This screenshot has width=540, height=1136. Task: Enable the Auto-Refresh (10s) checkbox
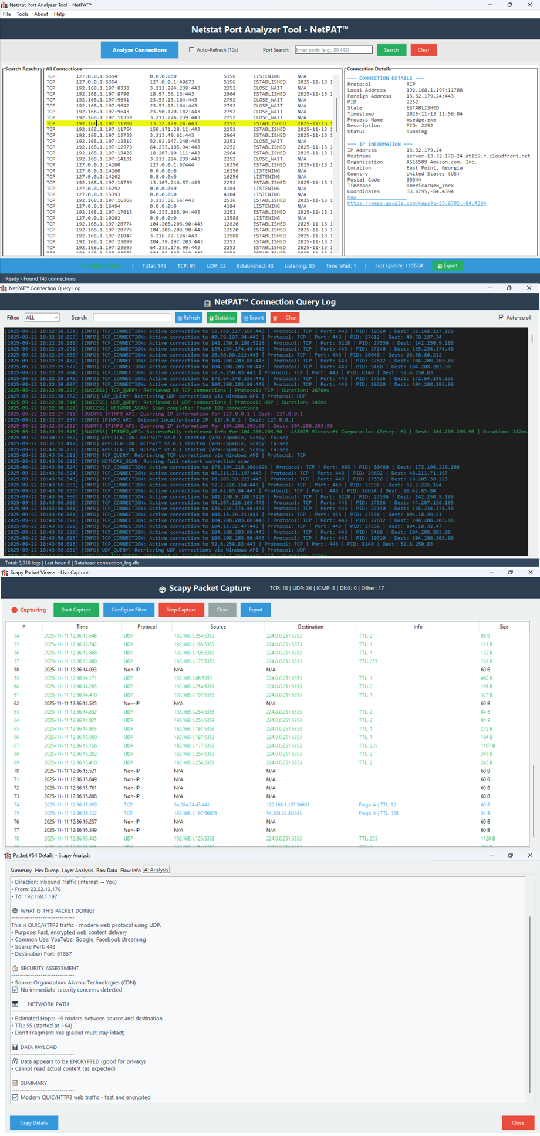(191, 50)
